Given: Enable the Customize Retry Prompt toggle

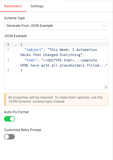Looking at the screenshot, I should (9, 137).
